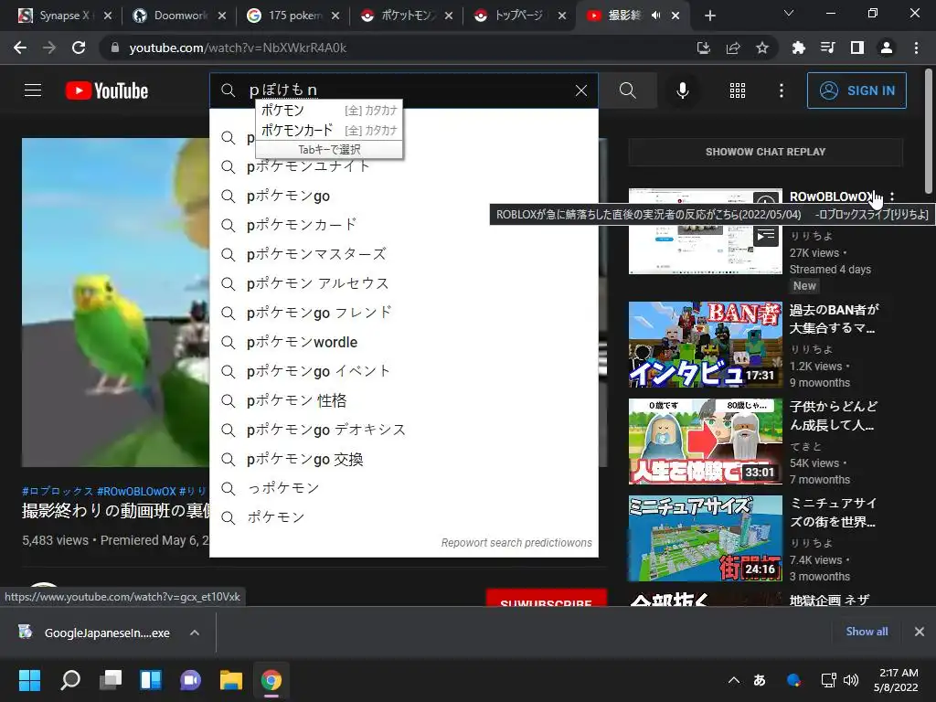Select suggestion pポケモンwordle
Viewport: 936px width, 702px height.
click(403, 342)
